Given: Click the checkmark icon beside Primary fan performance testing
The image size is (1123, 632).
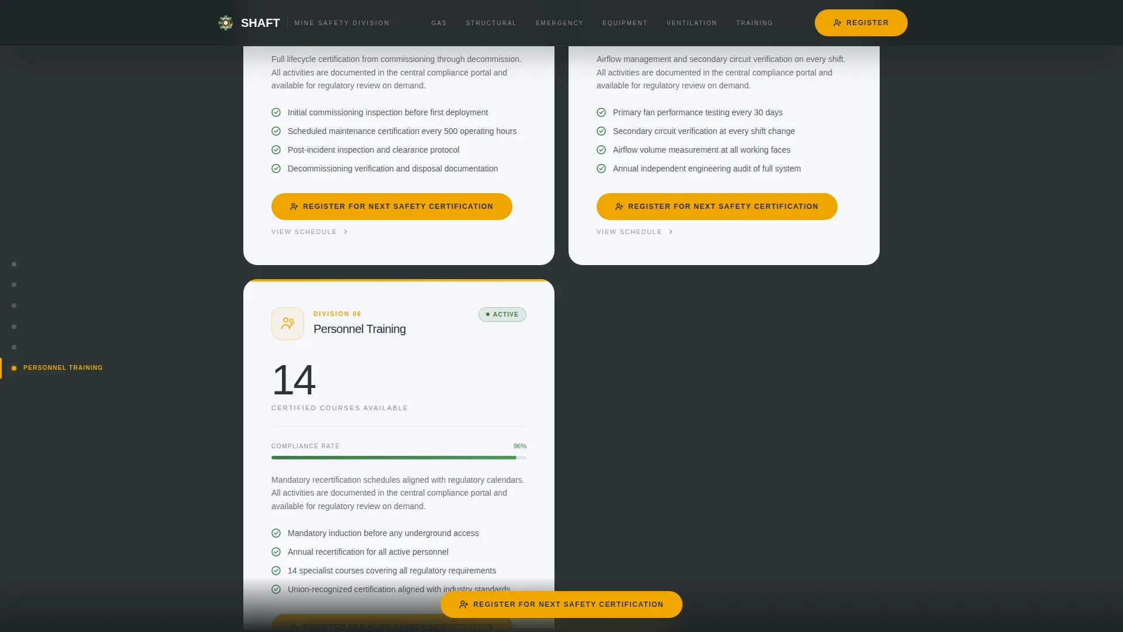Looking at the screenshot, I should pyautogui.click(x=601, y=112).
